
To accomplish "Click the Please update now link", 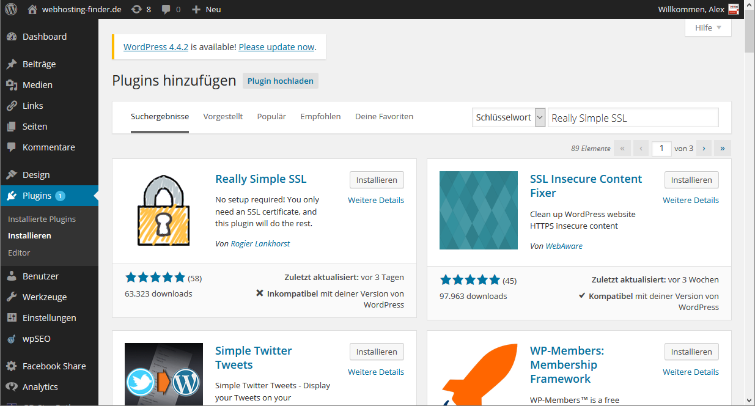I will 276,47.
